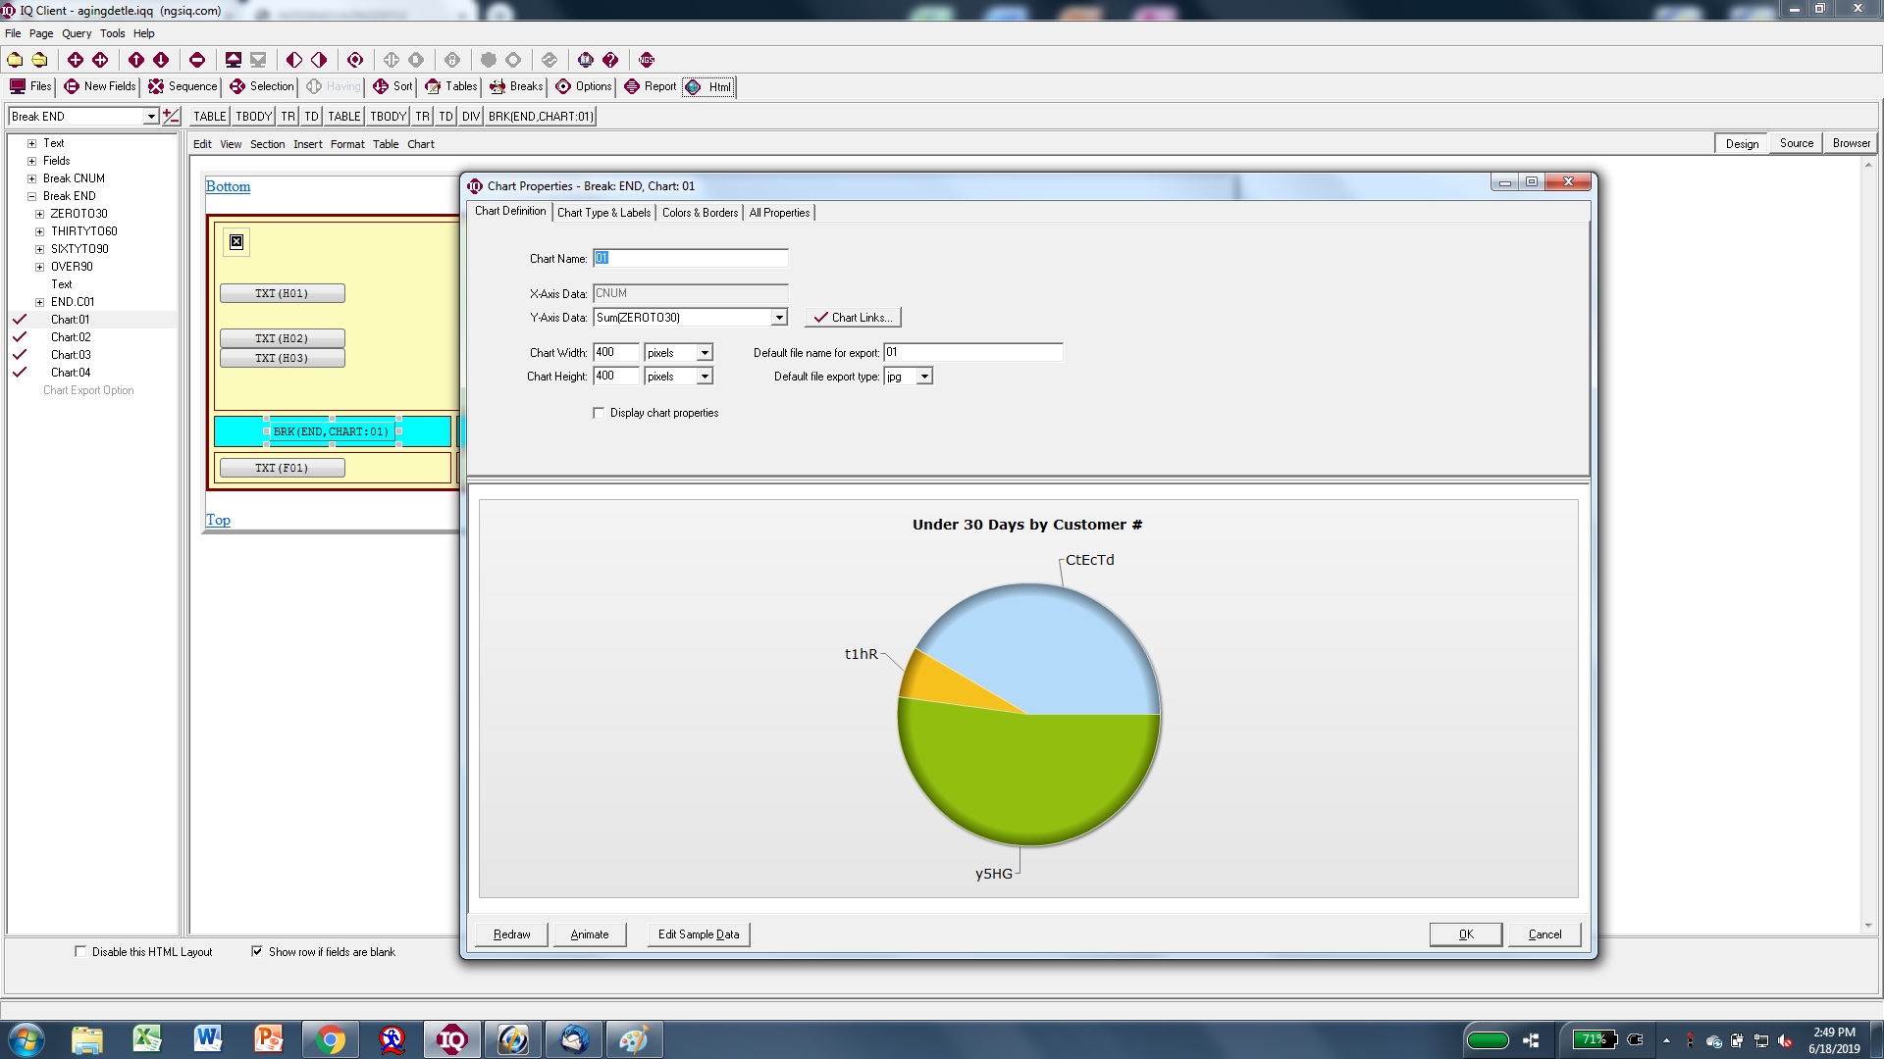Launch IQ app from Windows taskbar
This screenshot has width=1884, height=1059.
(x=451, y=1039)
